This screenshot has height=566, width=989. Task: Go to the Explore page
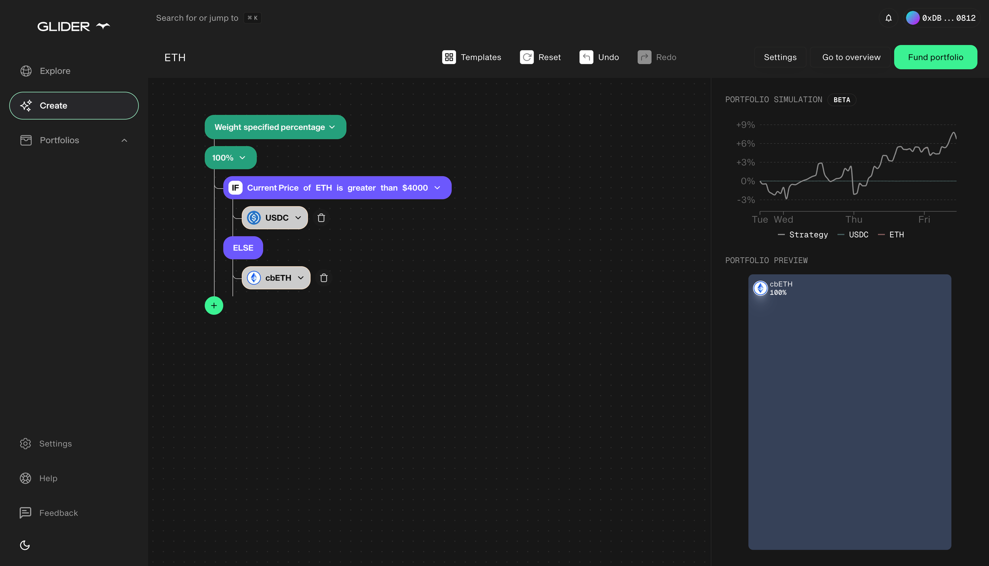click(x=55, y=71)
